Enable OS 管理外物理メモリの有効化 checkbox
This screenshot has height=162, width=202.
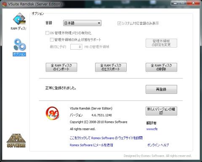tap(47, 33)
